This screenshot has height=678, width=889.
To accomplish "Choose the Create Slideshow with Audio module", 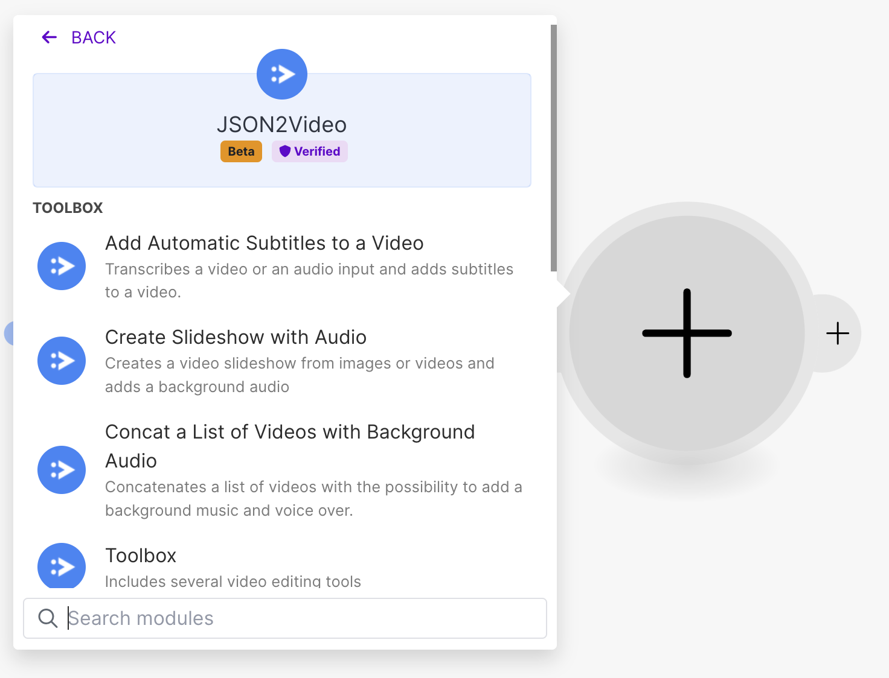I will [236, 337].
